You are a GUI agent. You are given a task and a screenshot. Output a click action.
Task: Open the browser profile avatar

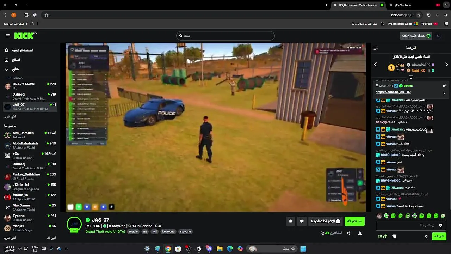click(14, 15)
